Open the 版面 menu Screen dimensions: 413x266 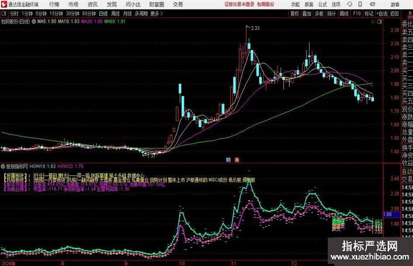click(309, 4)
